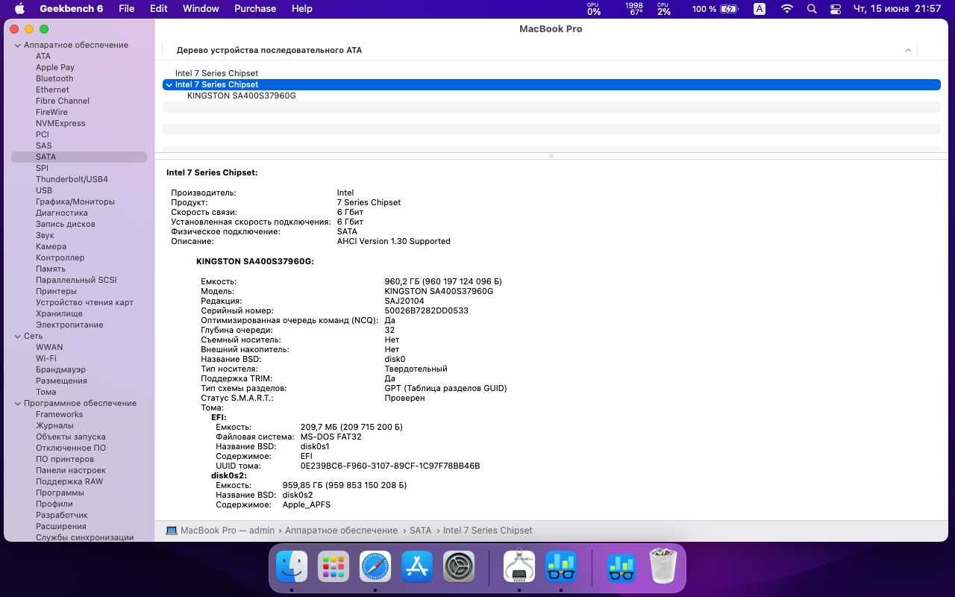Click the GPU usage menu bar indicator
Screen dimensions: 955x597
click(593, 9)
